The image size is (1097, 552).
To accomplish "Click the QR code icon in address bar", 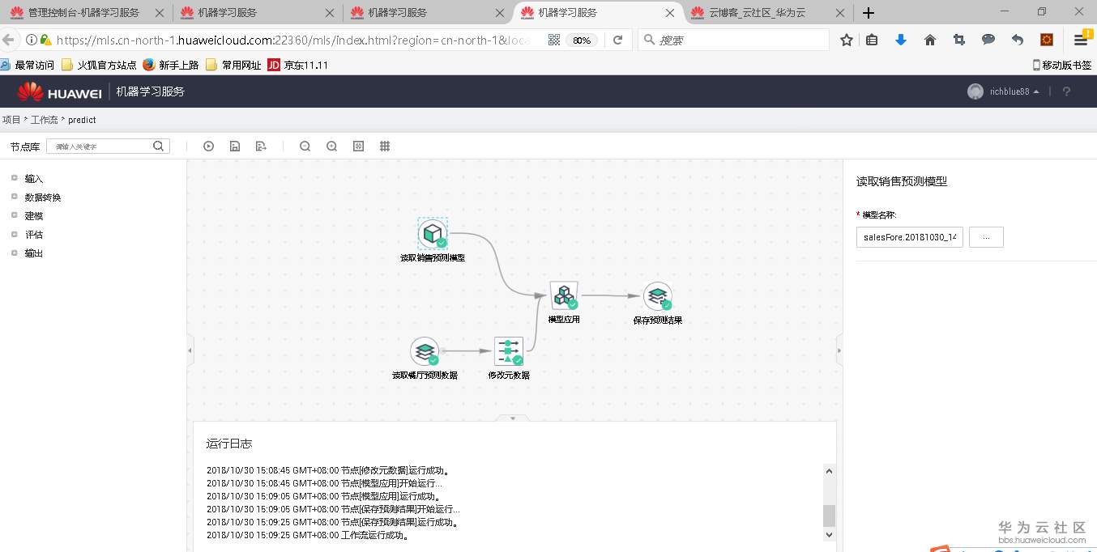I will click(554, 40).
